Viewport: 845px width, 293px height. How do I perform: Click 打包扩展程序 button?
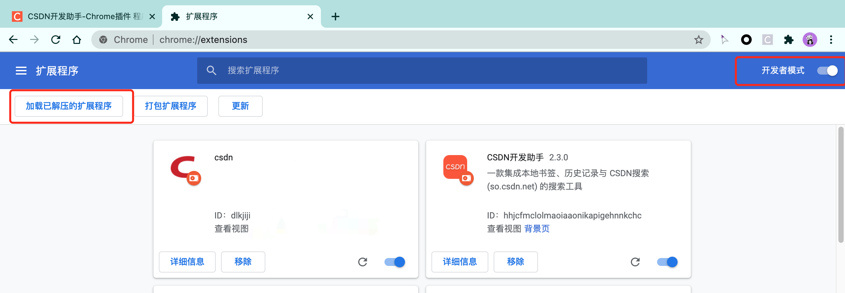point(171,106)
